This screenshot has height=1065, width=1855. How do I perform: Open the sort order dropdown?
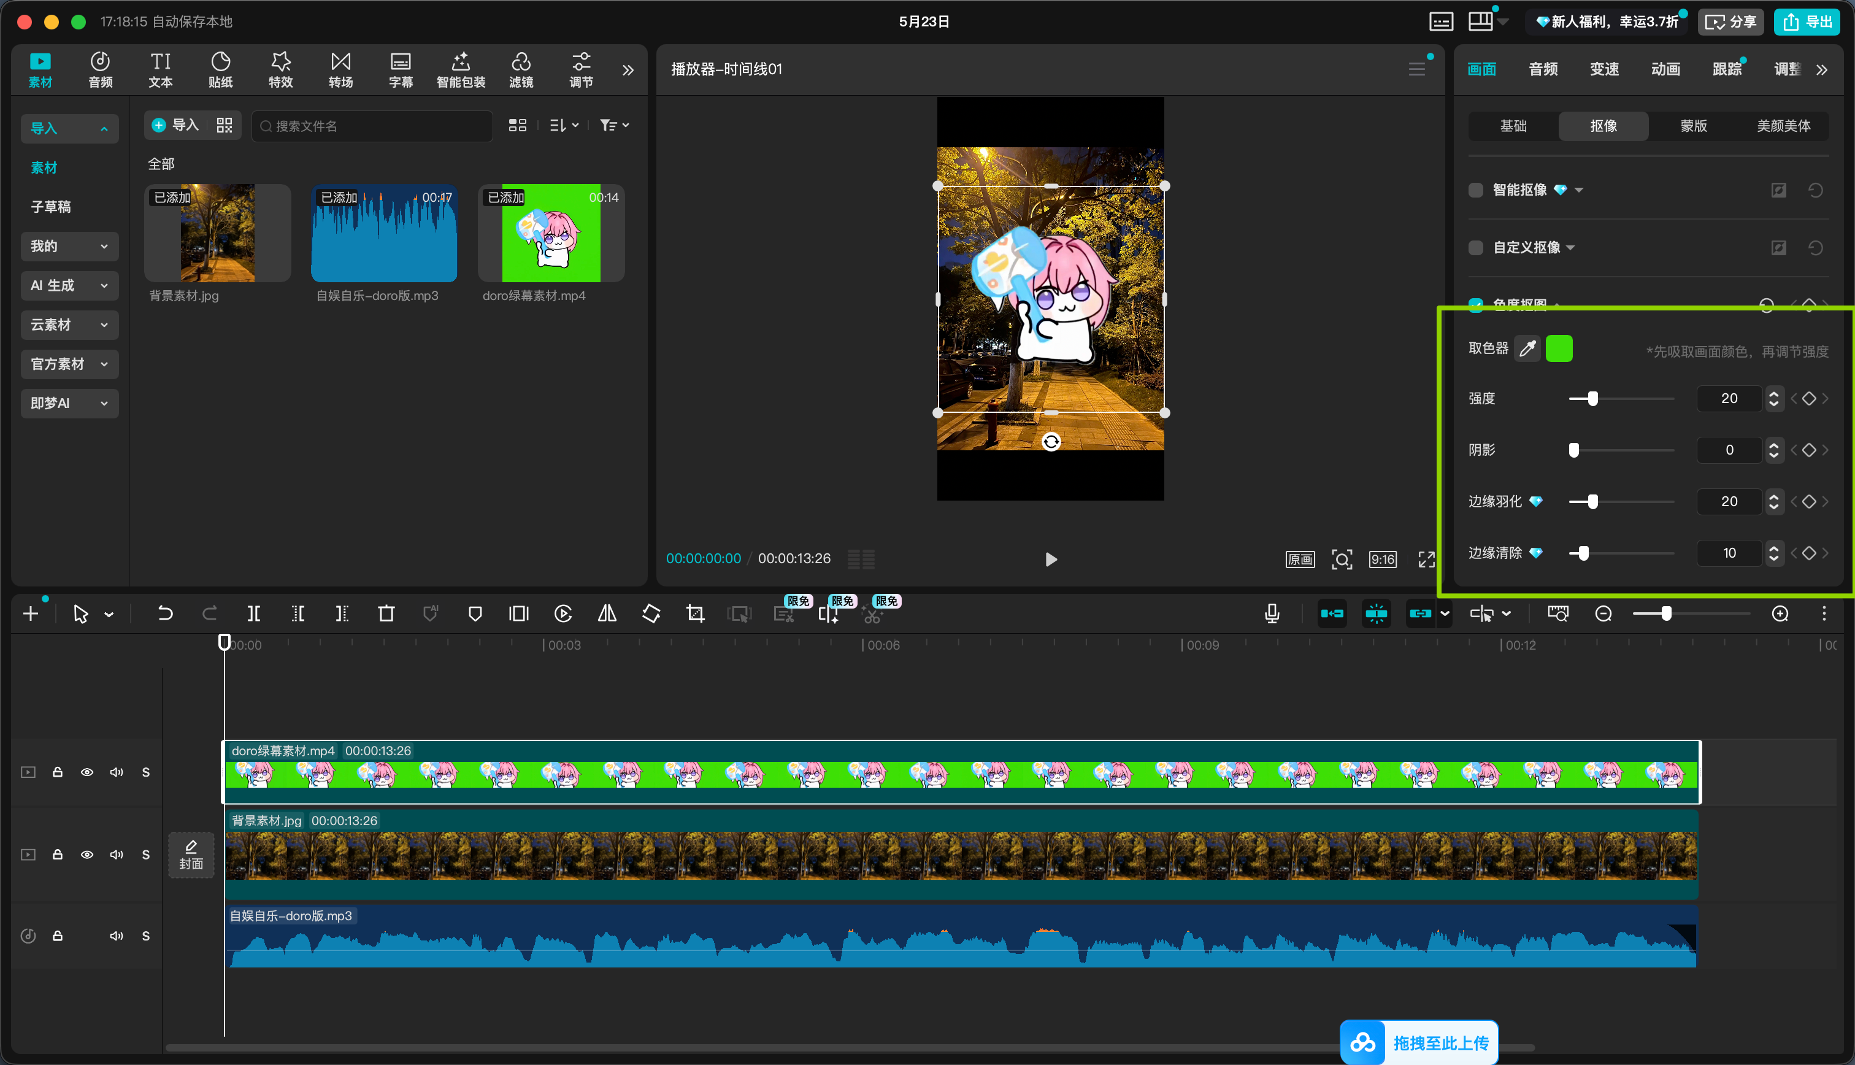coord(564,126)
